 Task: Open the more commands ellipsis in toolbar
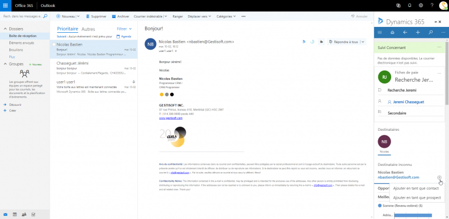tap(243, 16)
